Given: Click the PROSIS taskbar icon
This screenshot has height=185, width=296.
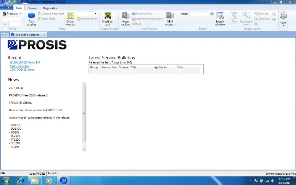Looking at the screenshot, I should tap(63, 181).
